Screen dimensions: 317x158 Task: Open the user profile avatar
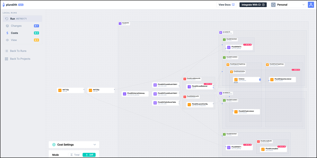(311, 5)
